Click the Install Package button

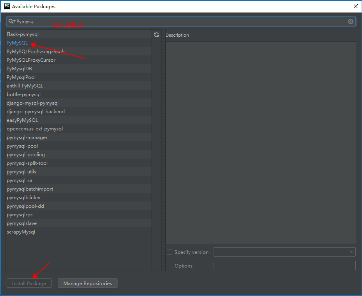pos(29,283)
